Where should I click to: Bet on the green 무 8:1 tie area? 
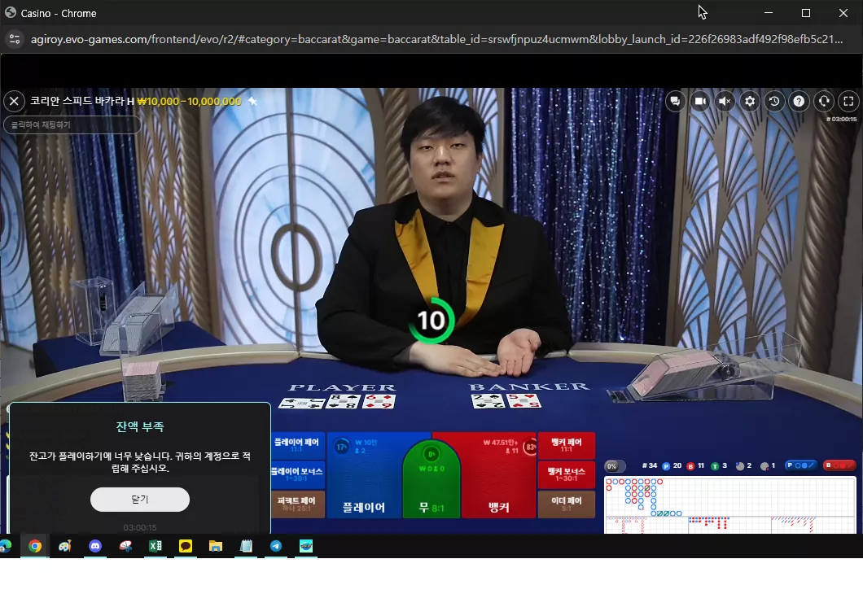coord(431,479)
